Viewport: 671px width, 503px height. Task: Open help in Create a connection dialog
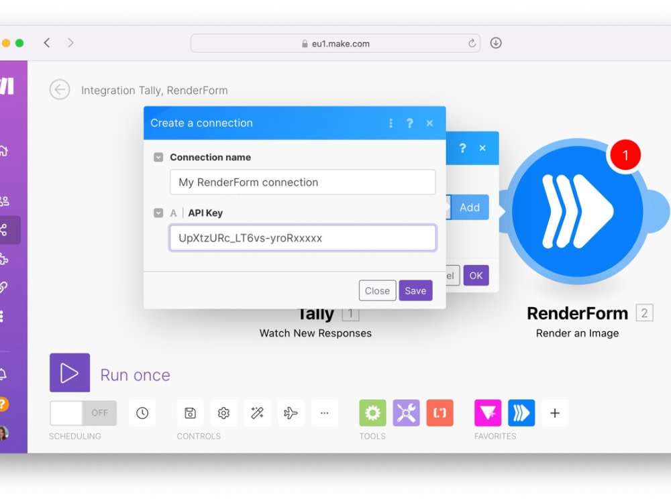pyautogui.click(x=409, y=123)
